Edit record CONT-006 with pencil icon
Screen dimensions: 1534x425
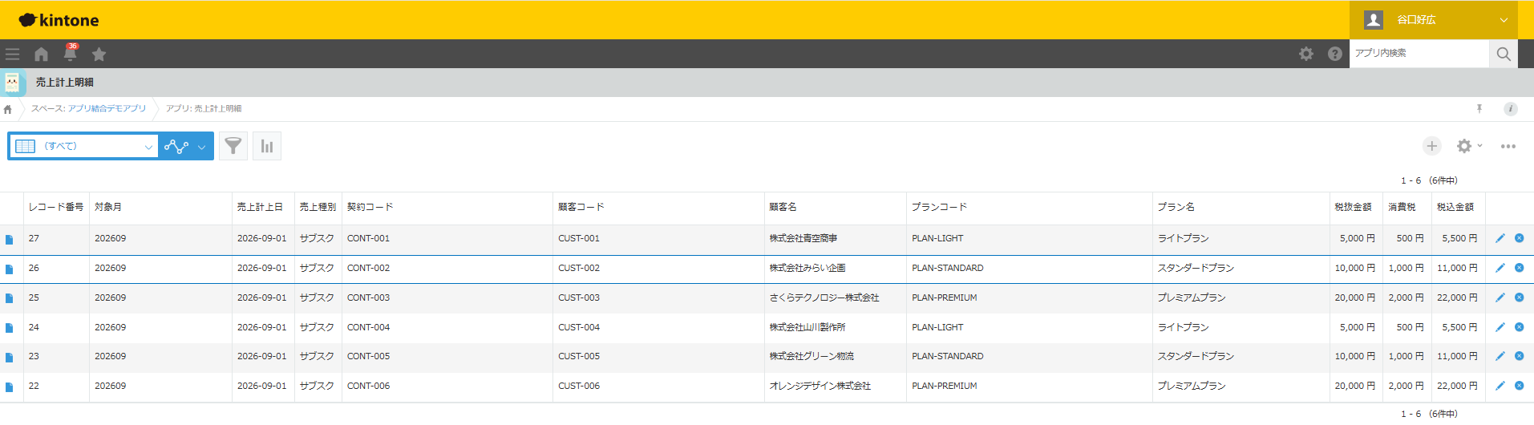(1500, 386)
